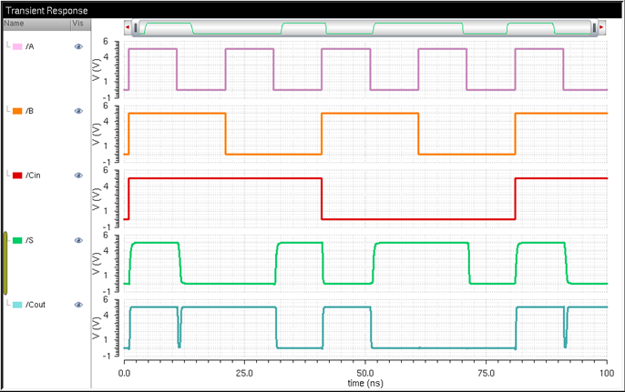Screen dimensions: 625x392
Task: Click the Transient Response title bar
Action: coord(312,10)
